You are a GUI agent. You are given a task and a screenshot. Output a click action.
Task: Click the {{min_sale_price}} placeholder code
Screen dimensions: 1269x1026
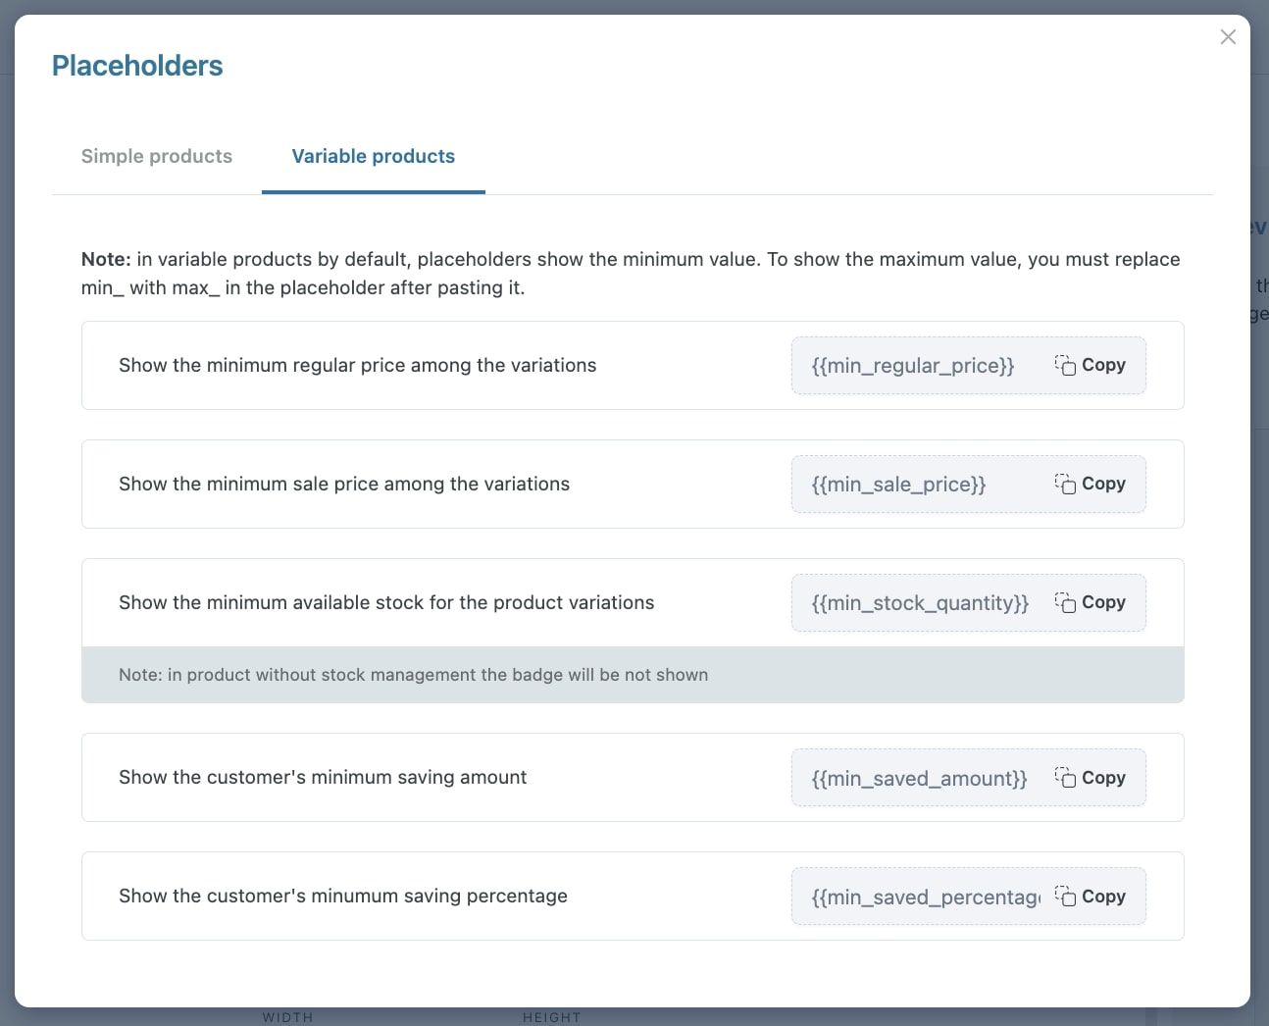pos(899,485)
